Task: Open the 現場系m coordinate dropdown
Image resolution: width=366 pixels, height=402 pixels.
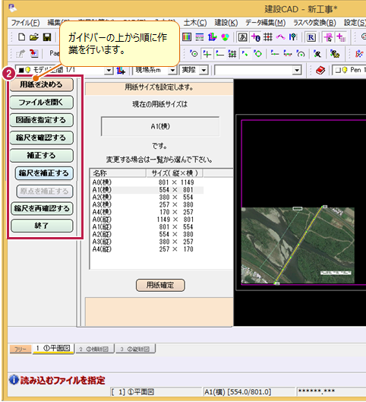Action: click(x=173, y=70)
